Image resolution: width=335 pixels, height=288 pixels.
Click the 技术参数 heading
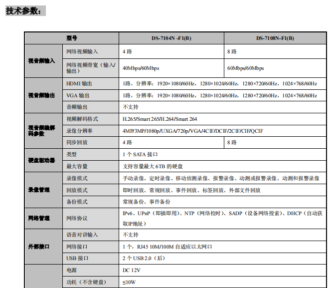pyautogui.click(x=25, y=10)
